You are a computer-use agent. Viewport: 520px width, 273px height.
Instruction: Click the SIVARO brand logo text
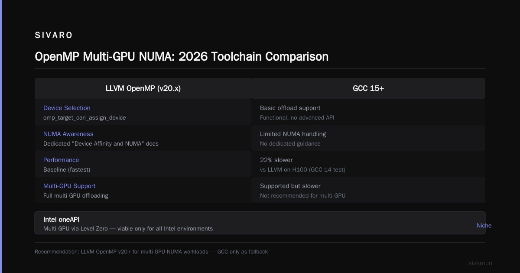54,36
